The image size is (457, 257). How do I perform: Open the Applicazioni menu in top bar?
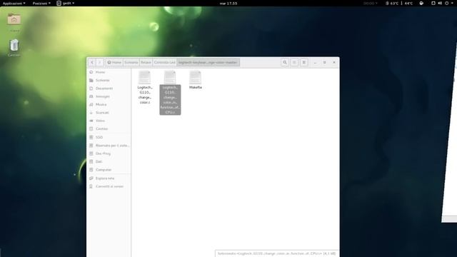coord(14,3)
